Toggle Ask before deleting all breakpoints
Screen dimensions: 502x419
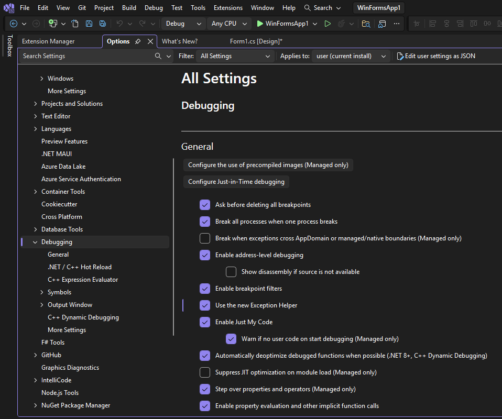coord(205,205)
